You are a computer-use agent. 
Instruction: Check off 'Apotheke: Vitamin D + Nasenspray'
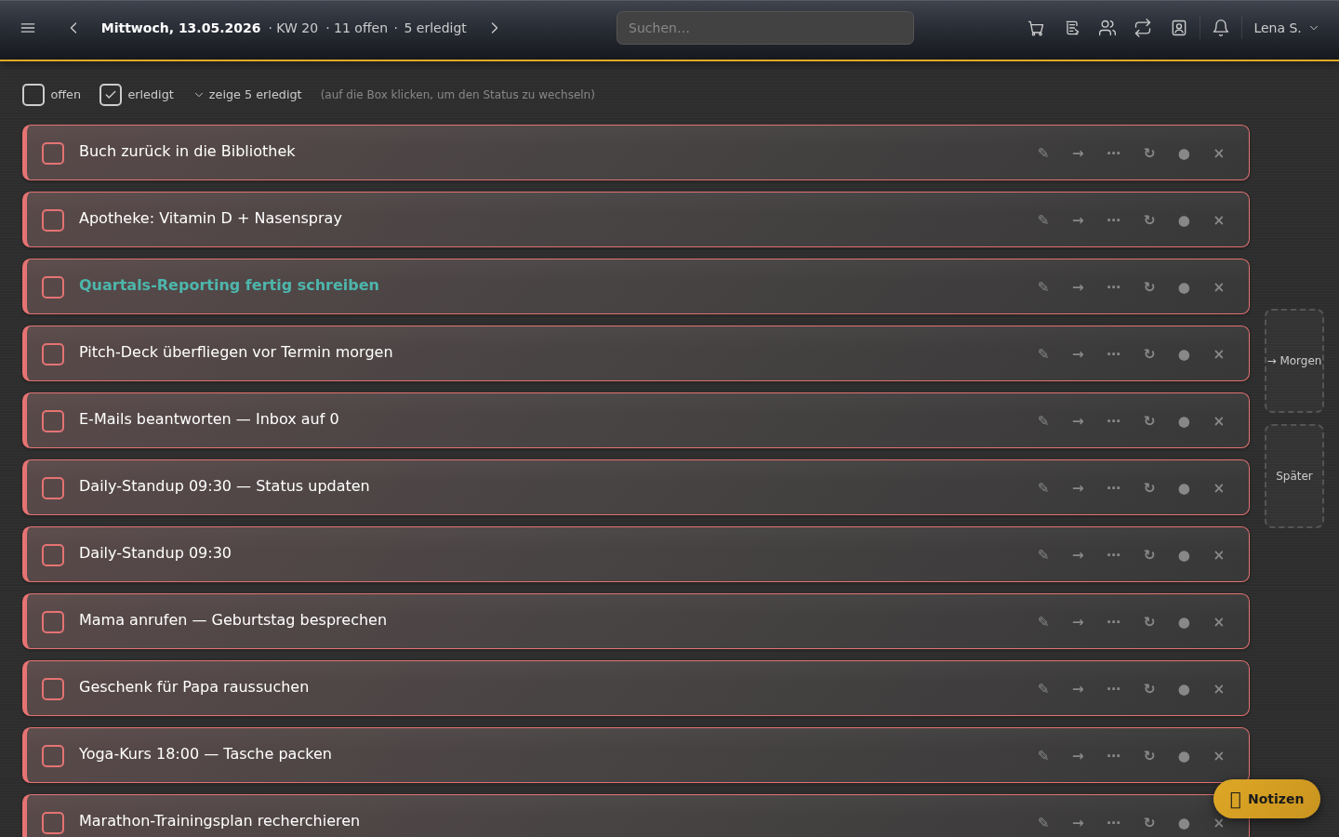[53, 220]
